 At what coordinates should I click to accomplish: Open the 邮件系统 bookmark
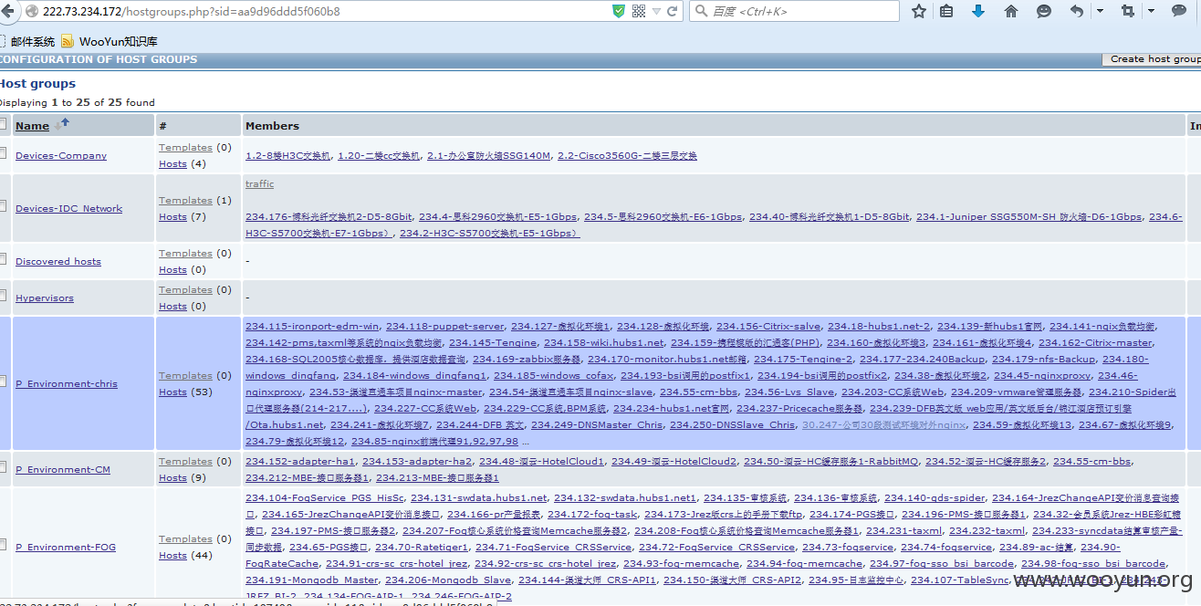point(33,41)
